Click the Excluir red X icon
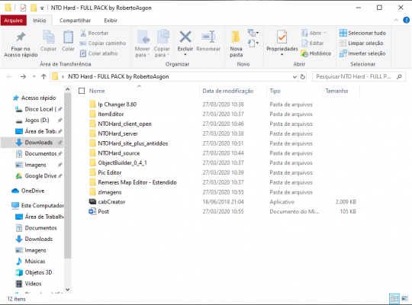412x305 pixels. pyautogui.click(x=185, y=37)
